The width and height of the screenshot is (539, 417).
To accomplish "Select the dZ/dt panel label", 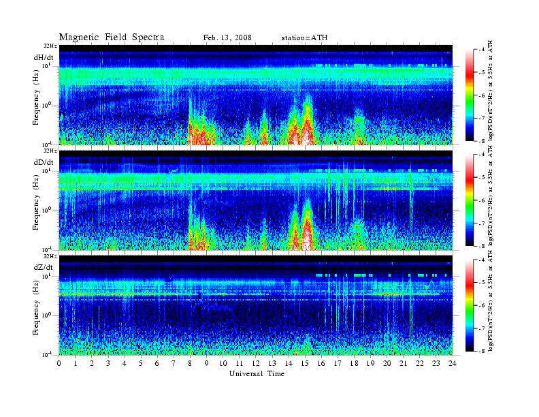I will tap(44, 267).
